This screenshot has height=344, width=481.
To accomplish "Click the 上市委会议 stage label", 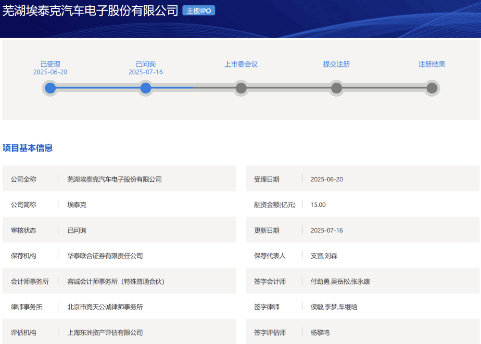I will click(241, 64).
